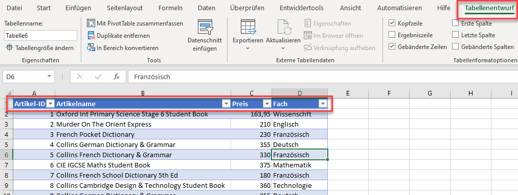Expand the Exportieren dropdown arrow
The height and width of the screenshot is (195, 518).
248,48
